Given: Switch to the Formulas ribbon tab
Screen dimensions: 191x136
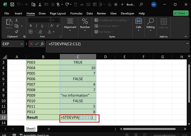Looking at the screenshot, I should coord(76,14).
